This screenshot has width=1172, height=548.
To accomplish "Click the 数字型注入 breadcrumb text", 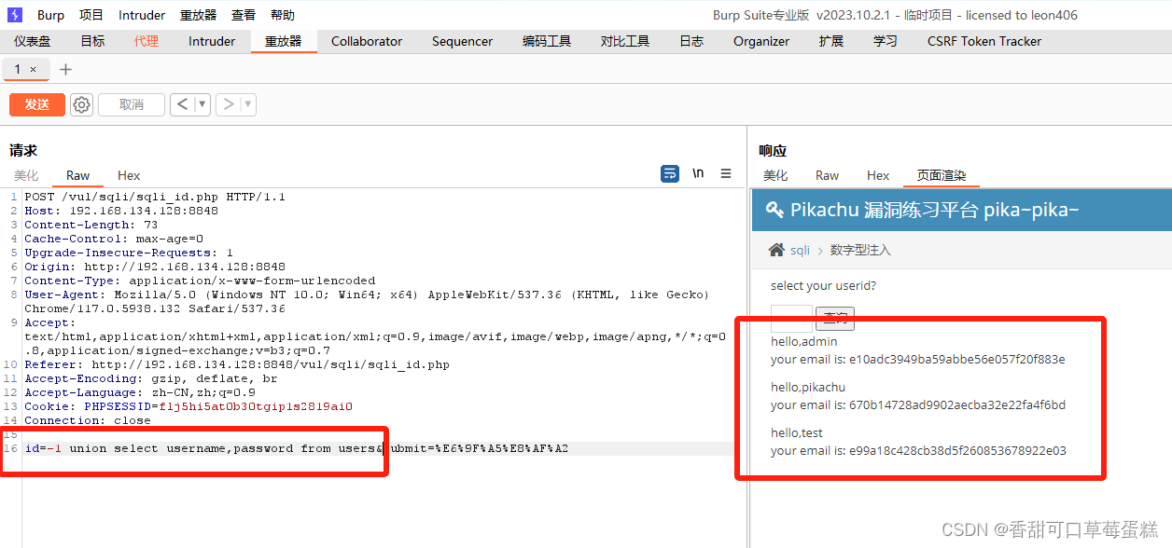I will 860,250.
